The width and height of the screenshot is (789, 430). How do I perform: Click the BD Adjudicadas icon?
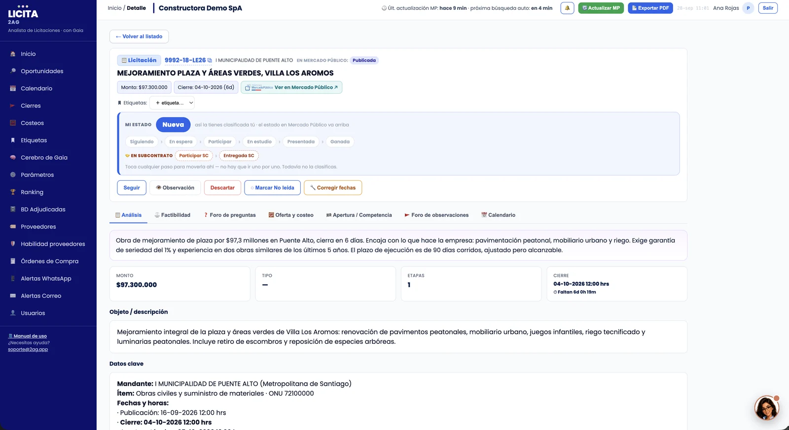click(x=13, y=209)
